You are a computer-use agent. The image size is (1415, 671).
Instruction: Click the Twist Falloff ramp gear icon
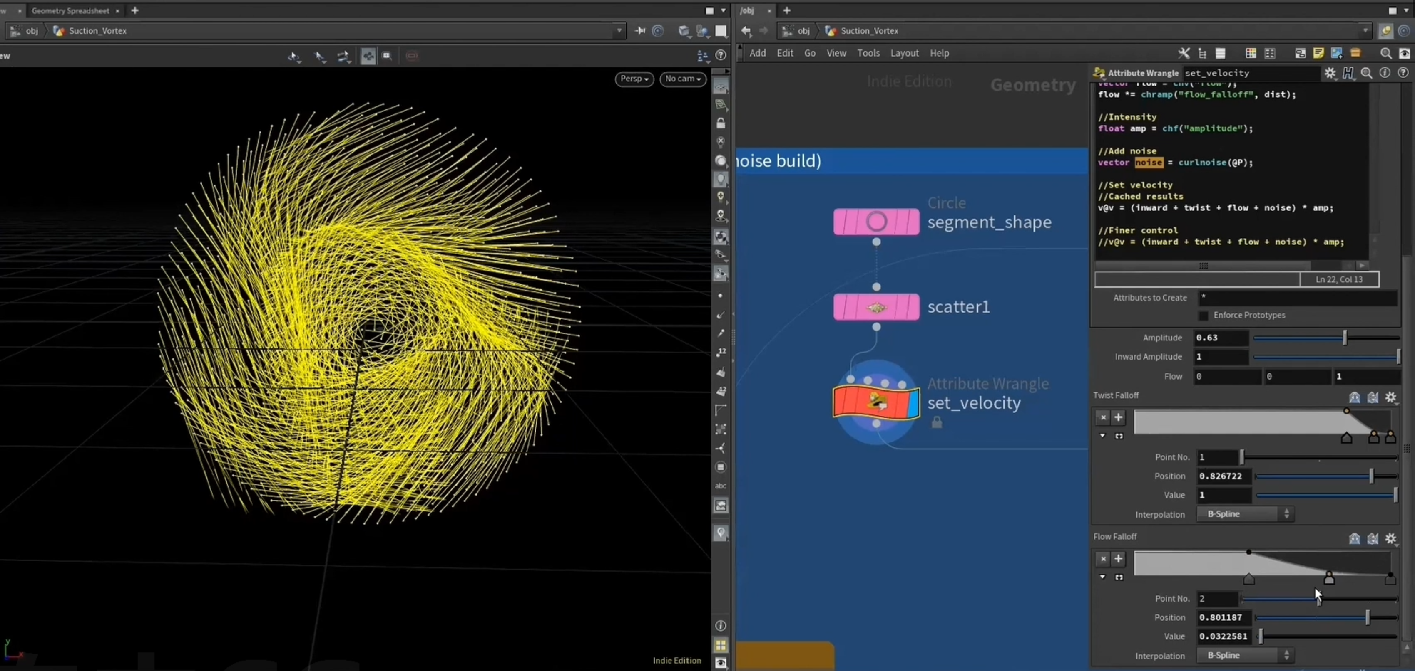pyautogui.click(x=1391, y=397)
